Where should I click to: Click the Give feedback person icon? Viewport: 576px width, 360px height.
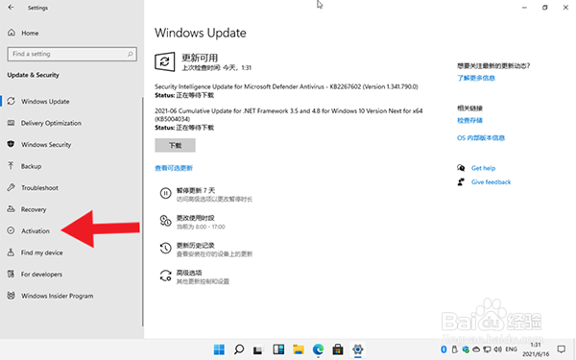[x=461, y=181]
